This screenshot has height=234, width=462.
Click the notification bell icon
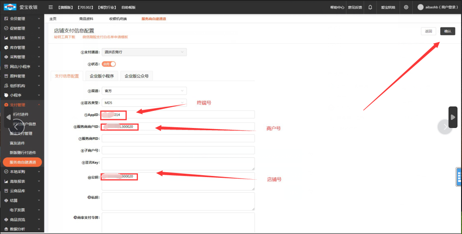[x=370, y=7]
